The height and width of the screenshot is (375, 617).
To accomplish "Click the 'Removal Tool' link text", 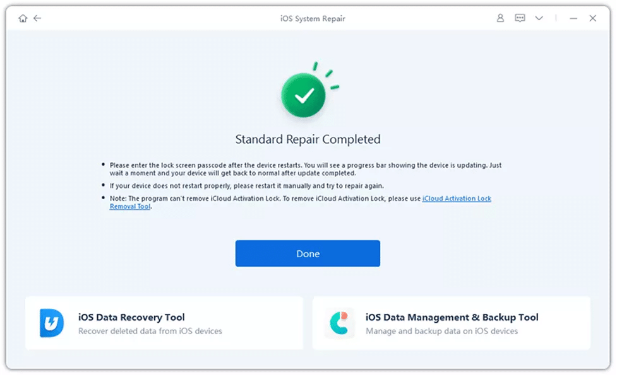I will pyautogui.click(x=130, y=207).
